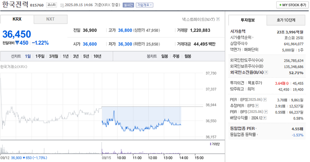This screenshot has width=310, height=162.
Task: Show the 일봉 candlestick chart
Action: coord(165,56)
